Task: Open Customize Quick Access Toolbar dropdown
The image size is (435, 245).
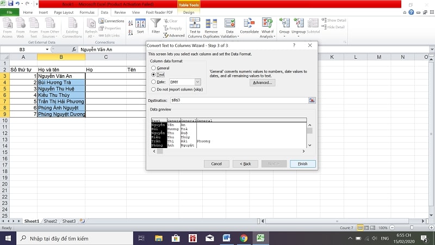Action: point(36,4)
